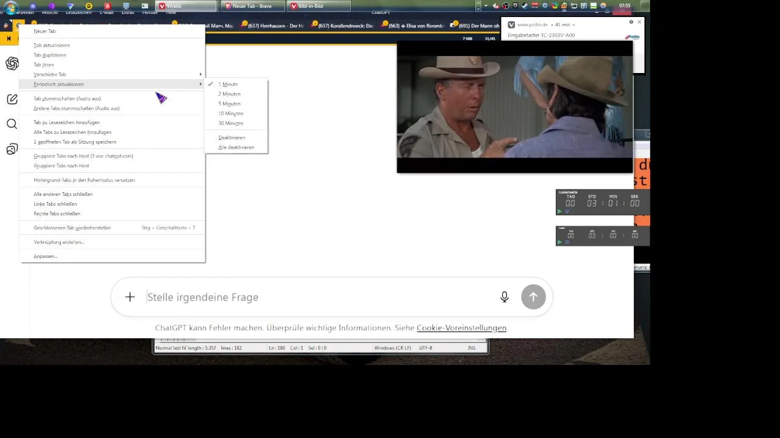
Task: Click the microphone dictation icon
Action: click(505, 297)
